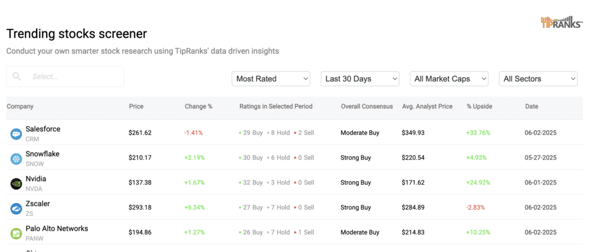The width and height of the screenshot is (596, 252).
Task: Open the Nvidia company link
Action: pyautogui.click(x=36, y=179)
